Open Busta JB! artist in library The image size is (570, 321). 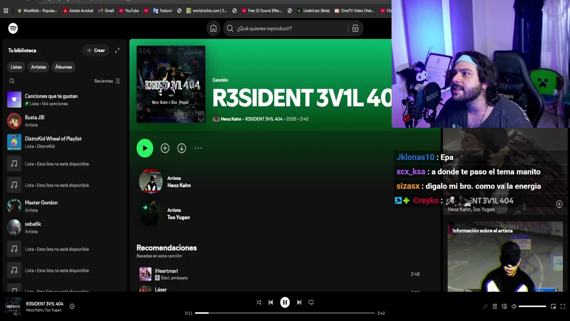click(x=65, y=121)
